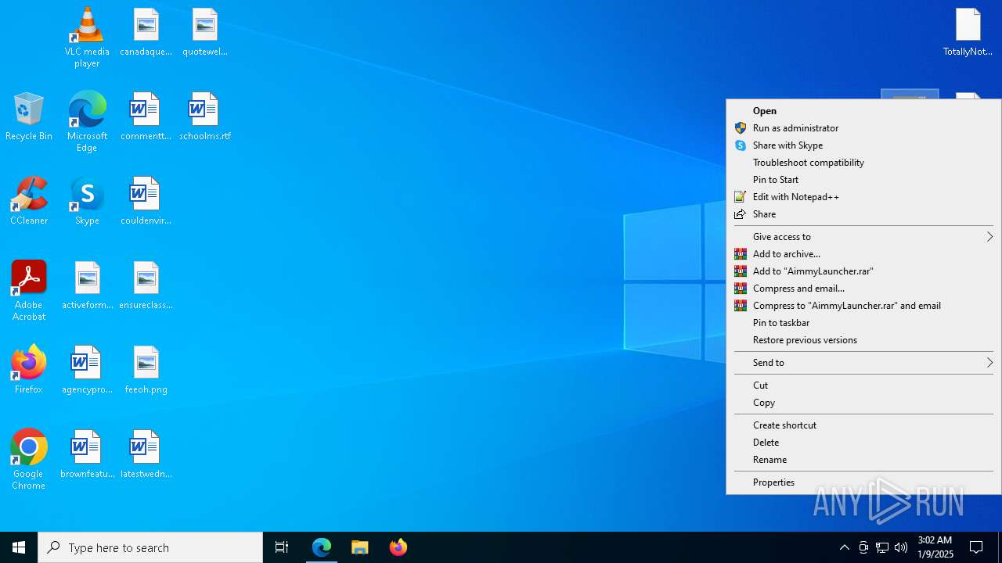This screenshot has width=1002, height=563.
Task: Click the Show desktop strip
Action: tap(1000, 547)
